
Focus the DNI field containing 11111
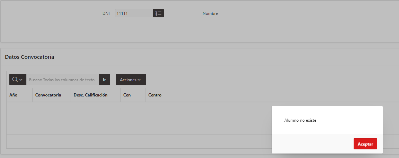tap(134, 13)
